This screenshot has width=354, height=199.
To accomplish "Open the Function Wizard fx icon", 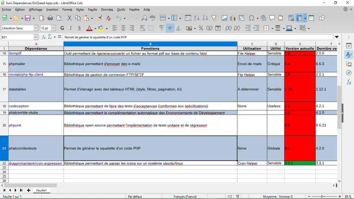I will coord(44,37).
